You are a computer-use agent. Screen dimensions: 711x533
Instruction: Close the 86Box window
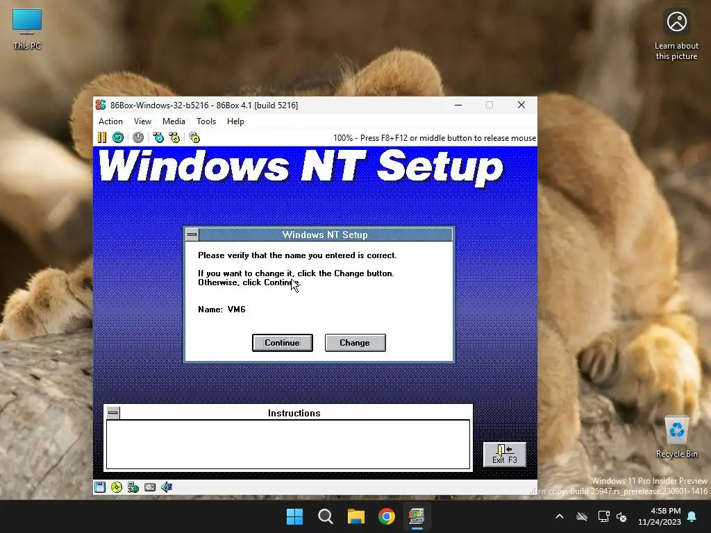(521, 105)
